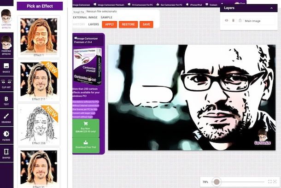This screenshot has height=188, width=281.
Task: Open Image Cartoonizer Premium link
Action: click(109, 5)
